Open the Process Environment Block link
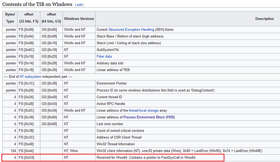Viewport: 280px width, 162px height. click(x=144, y=117)
